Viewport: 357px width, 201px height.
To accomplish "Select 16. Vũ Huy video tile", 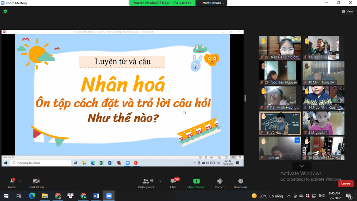I will click(280, 123).
